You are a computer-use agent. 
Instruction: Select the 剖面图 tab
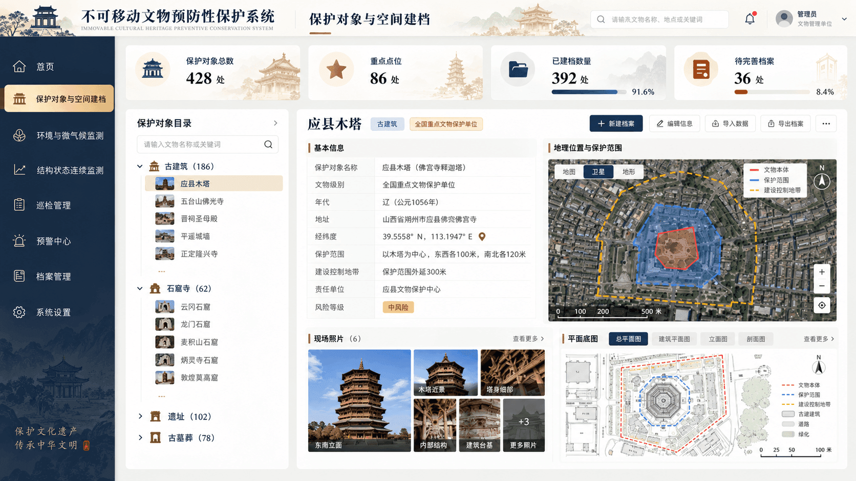(756, 339)
